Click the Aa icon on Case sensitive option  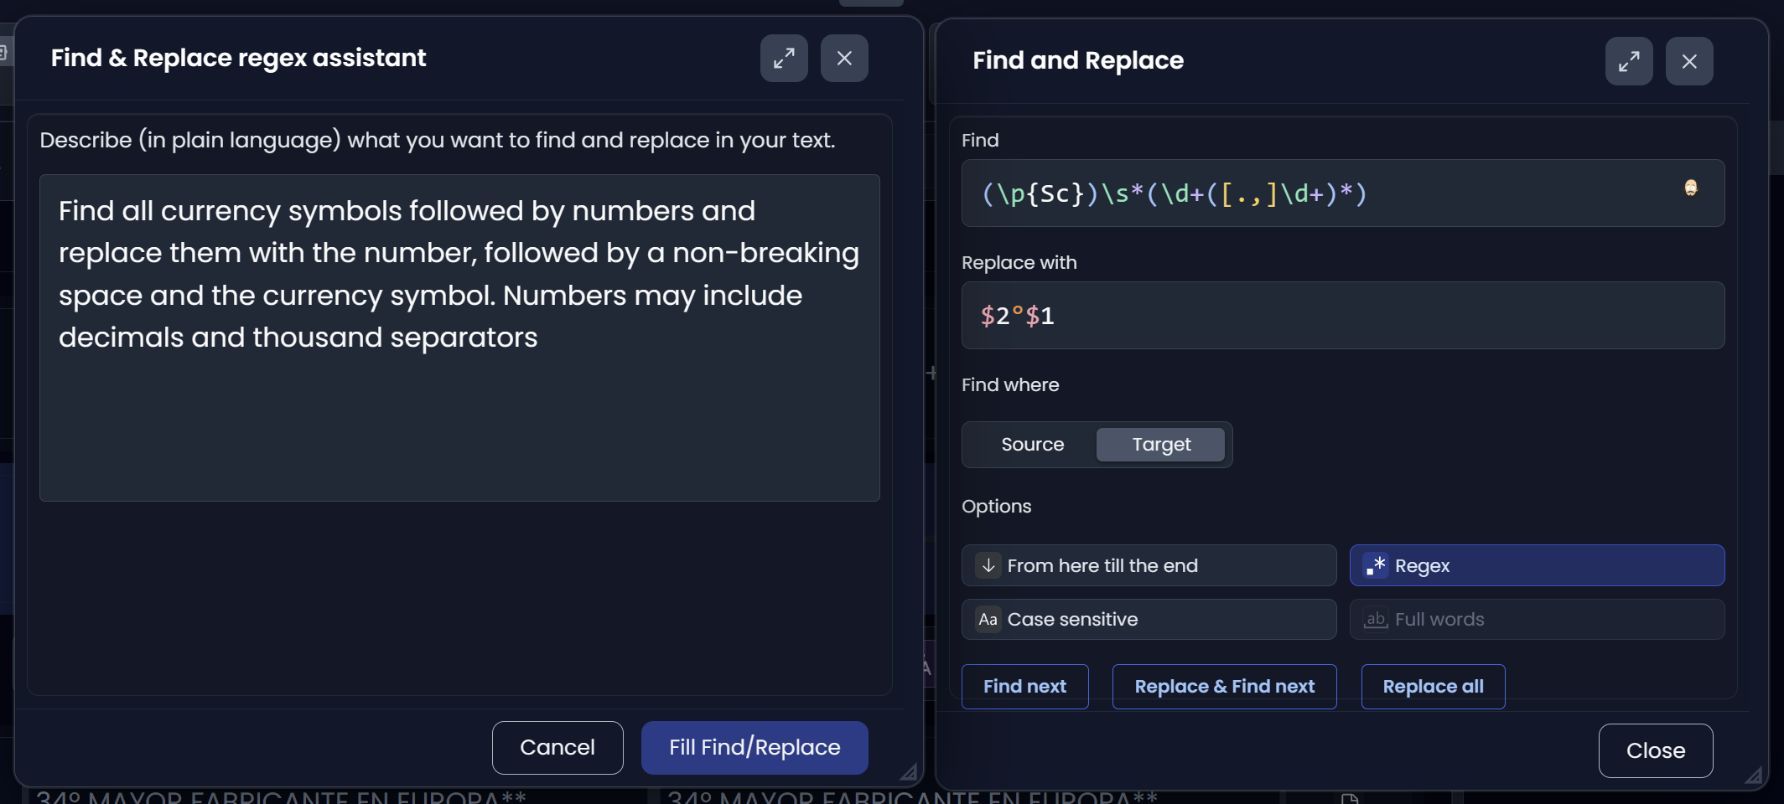pos(987,620)
